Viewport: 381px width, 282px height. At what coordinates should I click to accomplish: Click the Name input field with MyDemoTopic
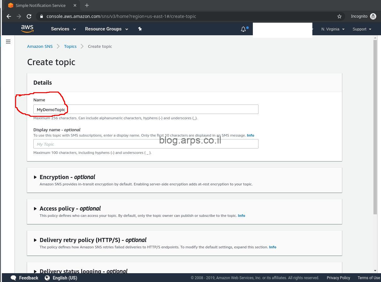[146, 109]
